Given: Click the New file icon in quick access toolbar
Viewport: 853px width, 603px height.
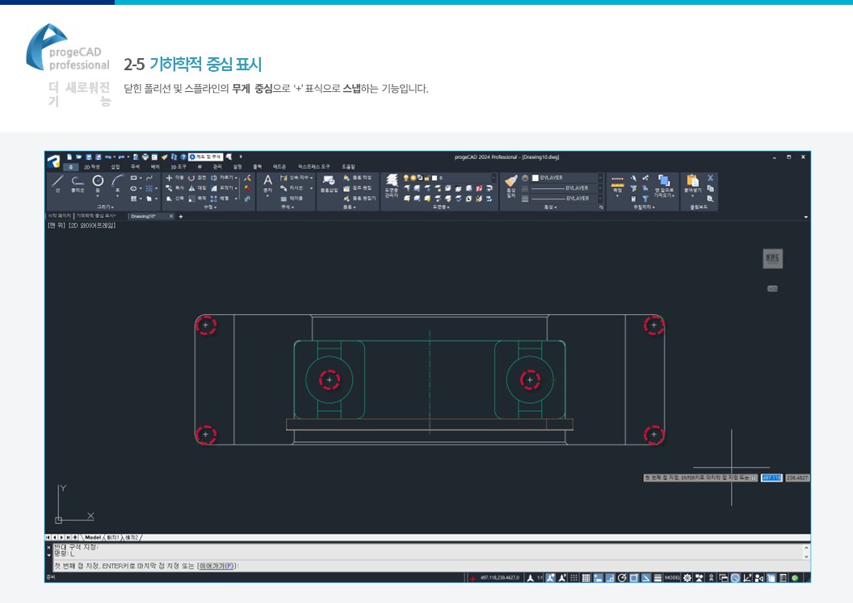Looking at the screenshot, I should (69, 157).
